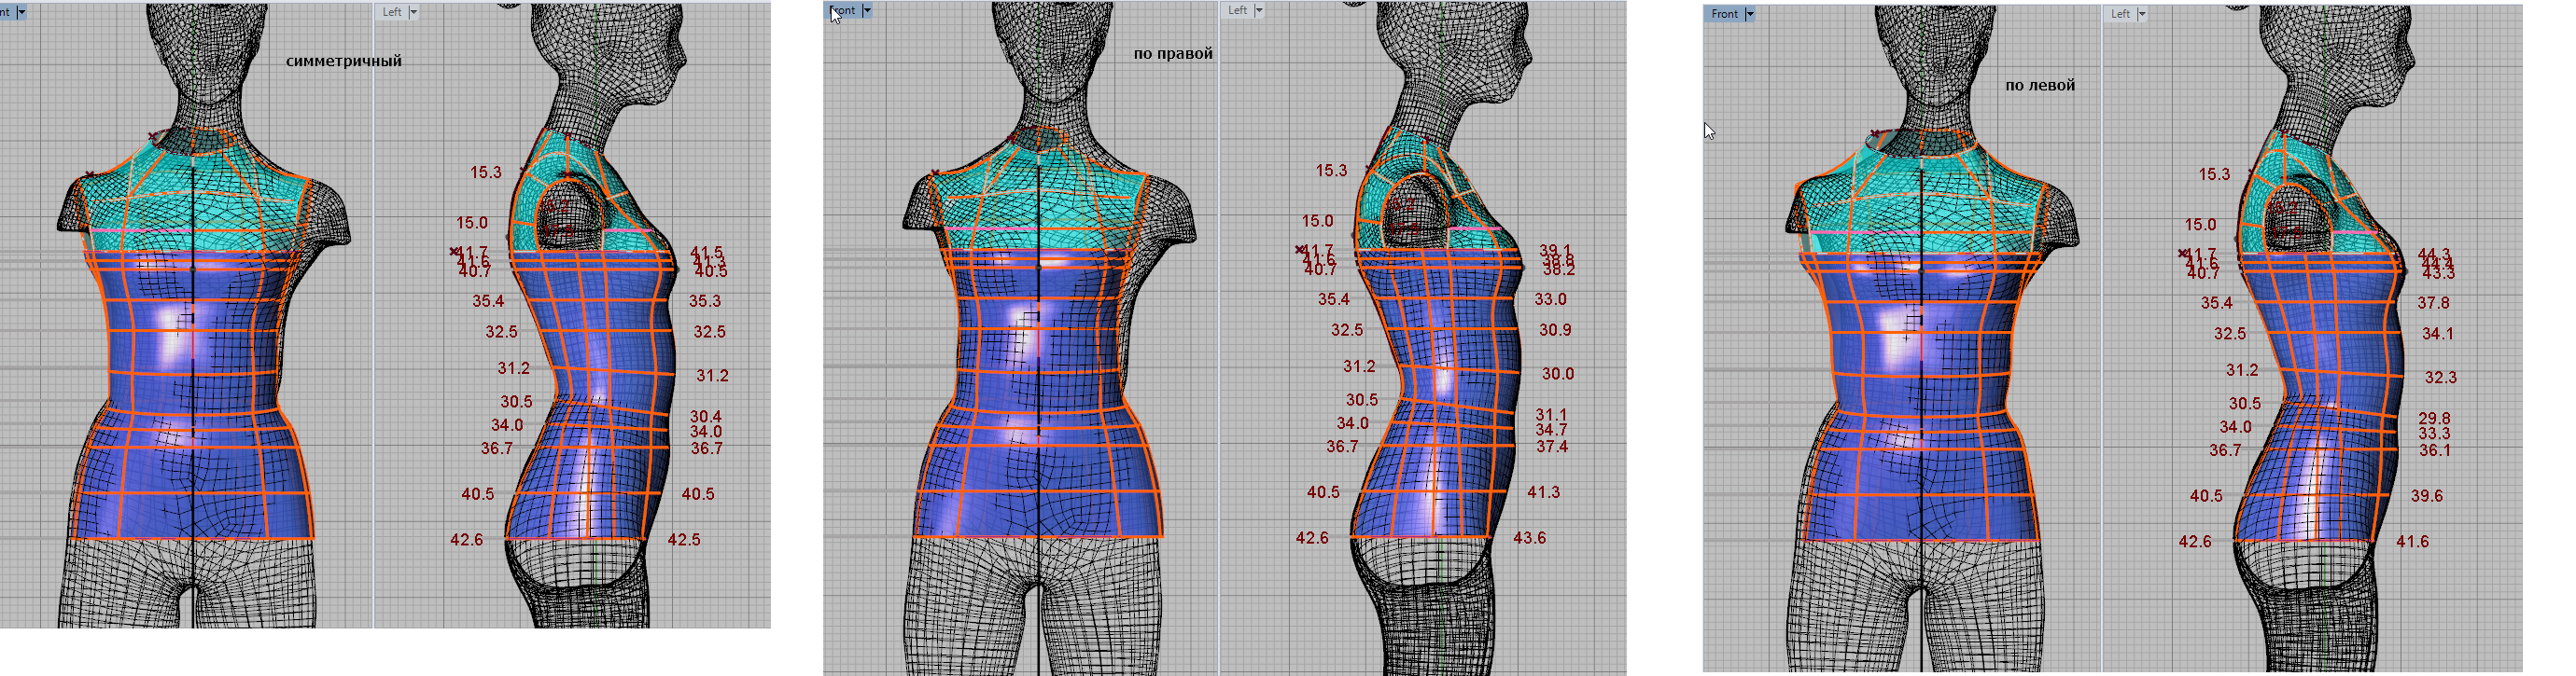Open Left viewport dropdown arrow in по левой screenshot
This screenshot has width=2576, height=676.
tap(2142, 14)
